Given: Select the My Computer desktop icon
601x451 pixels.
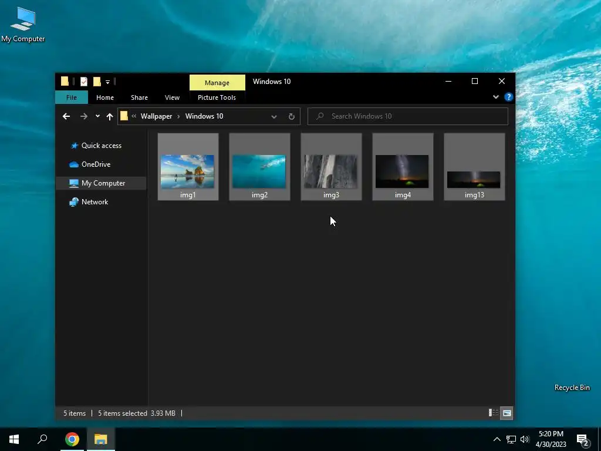Looking at the screenshot, I should click(23, 24).
